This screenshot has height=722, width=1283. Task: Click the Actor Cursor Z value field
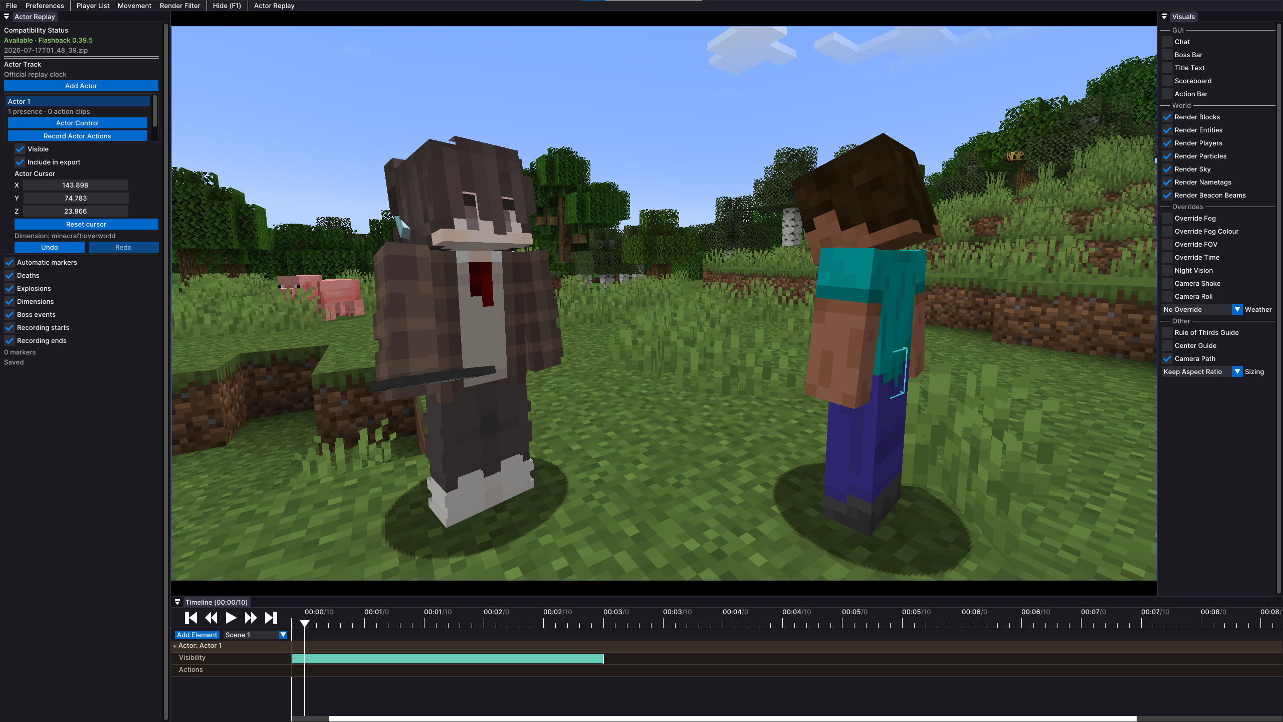click(x=75, y=211)
